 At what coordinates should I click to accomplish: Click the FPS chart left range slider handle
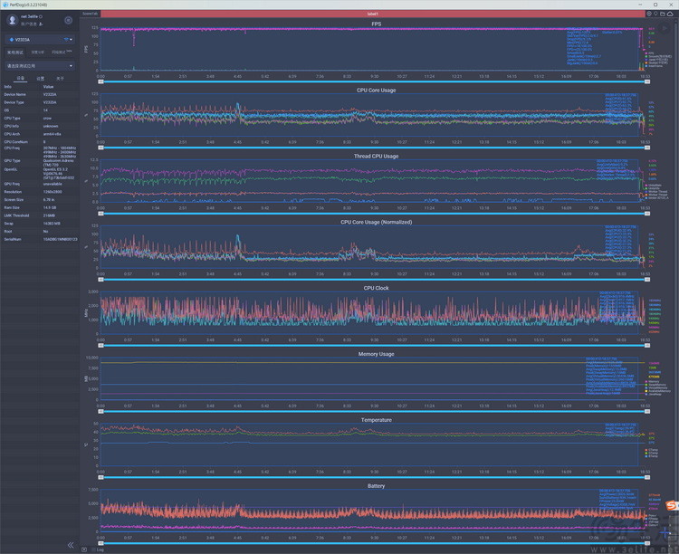coord(100,81)
